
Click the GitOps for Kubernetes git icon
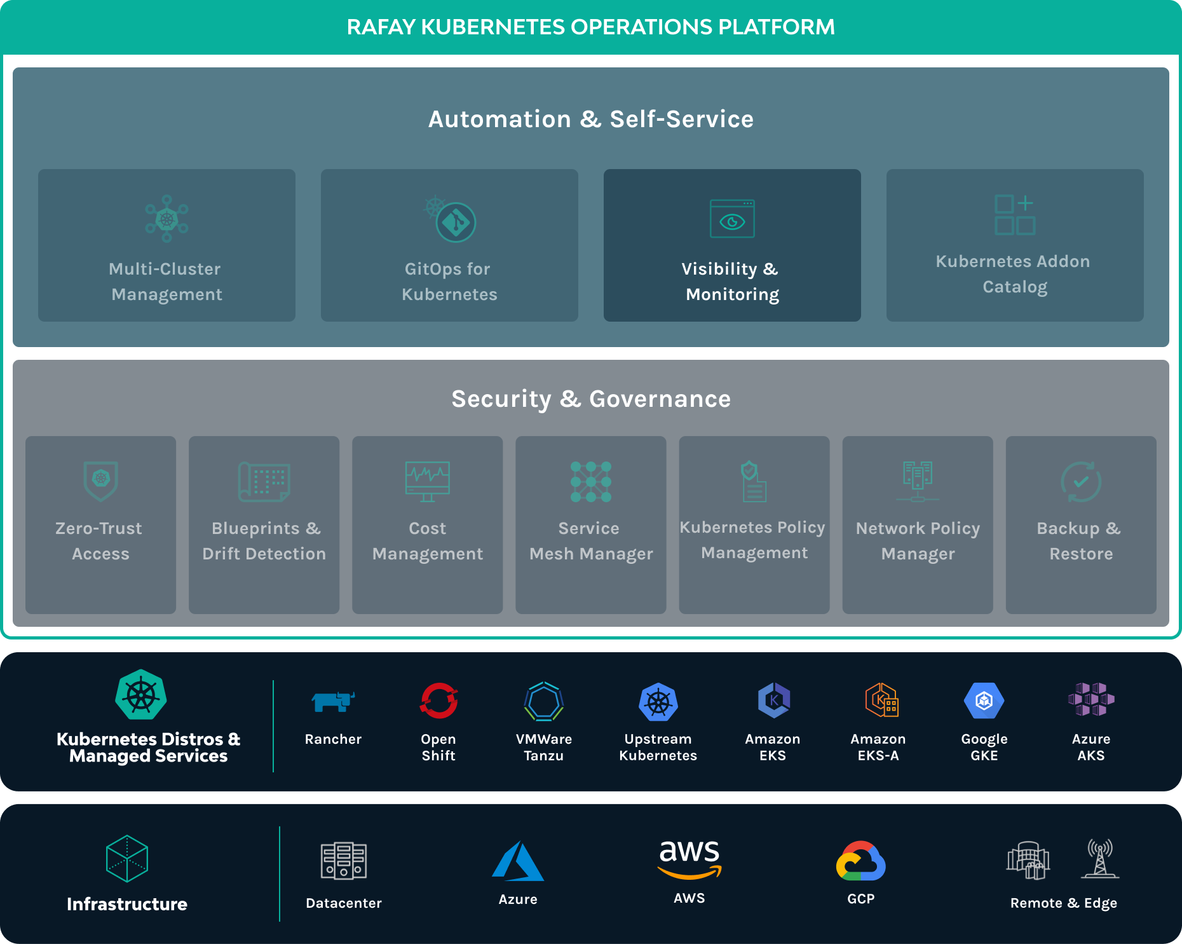point(451,219)
